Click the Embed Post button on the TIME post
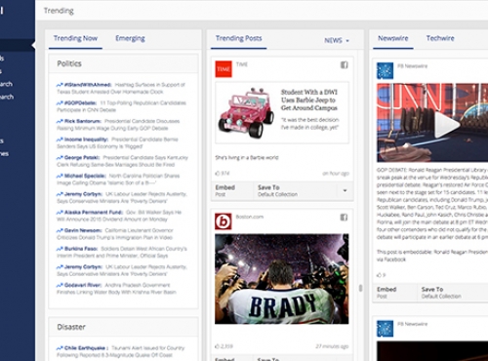 point(225,190)
